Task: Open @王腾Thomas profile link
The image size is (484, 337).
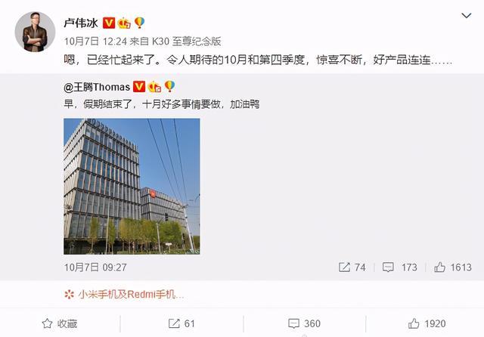Action: pyautogui.click(x=97, y=87)
